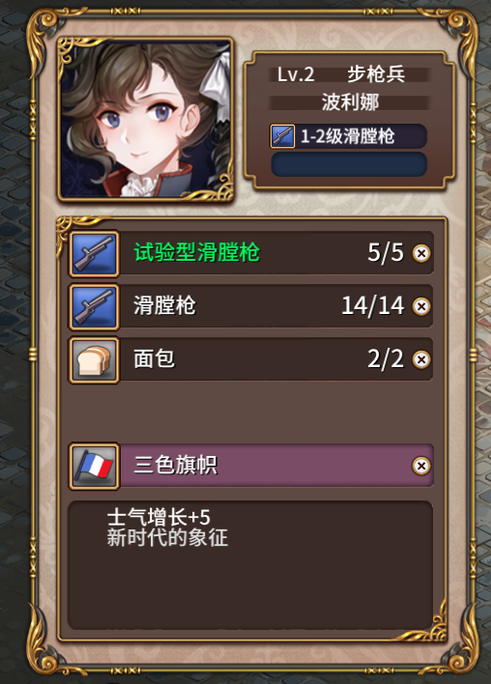Click the 士气增长+5 description box
491x684 pixels.
(250, 565)
